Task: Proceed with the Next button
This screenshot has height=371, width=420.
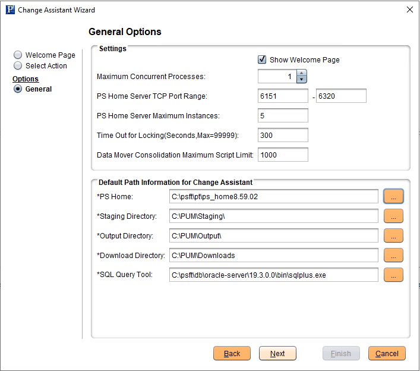Action: tap(277, 353)
